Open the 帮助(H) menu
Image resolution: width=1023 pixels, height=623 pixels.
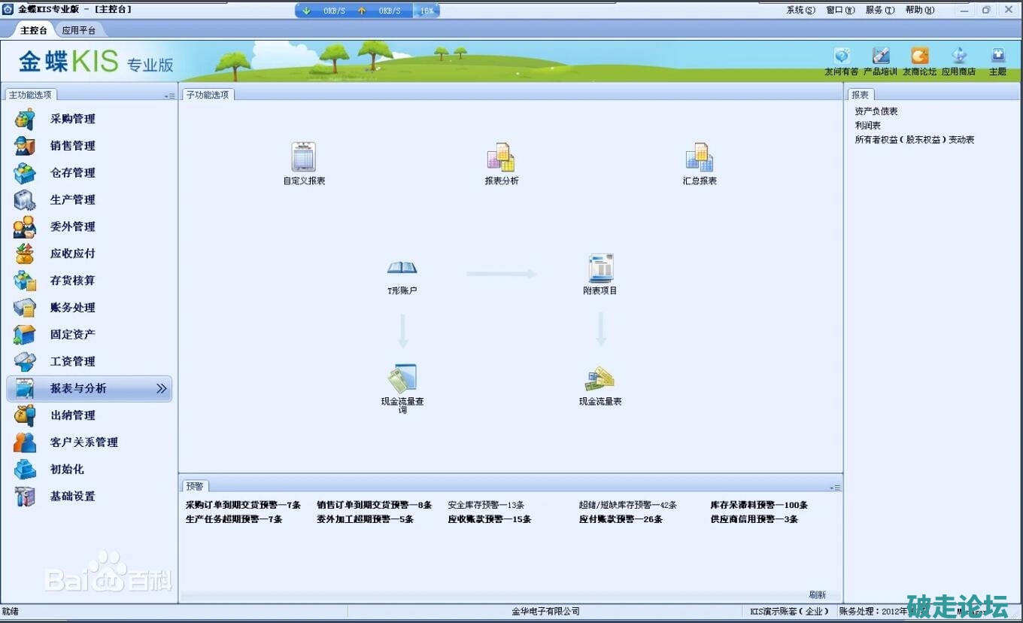(x=919, y=10)
